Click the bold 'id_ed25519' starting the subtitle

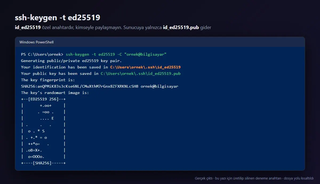(x=28, y=27)
